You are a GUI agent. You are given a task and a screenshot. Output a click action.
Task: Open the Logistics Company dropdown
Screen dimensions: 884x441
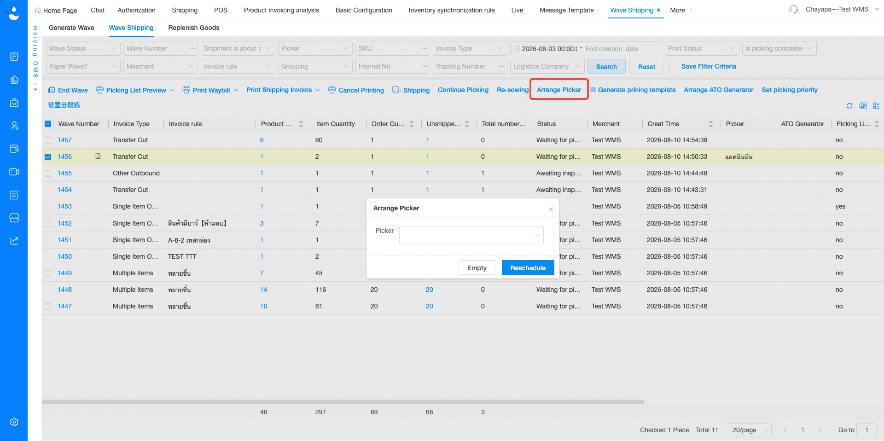[547, 66]
